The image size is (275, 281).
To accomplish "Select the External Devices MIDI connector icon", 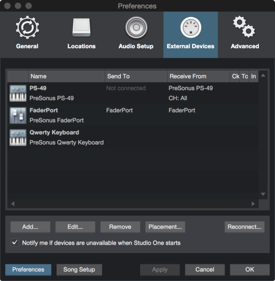I will coord(191,28).
